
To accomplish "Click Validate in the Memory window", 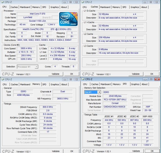I will click(x=56, y=151).
